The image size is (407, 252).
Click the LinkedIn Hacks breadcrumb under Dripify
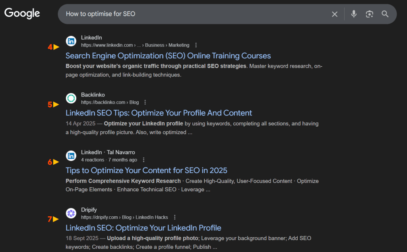point(151,217)
